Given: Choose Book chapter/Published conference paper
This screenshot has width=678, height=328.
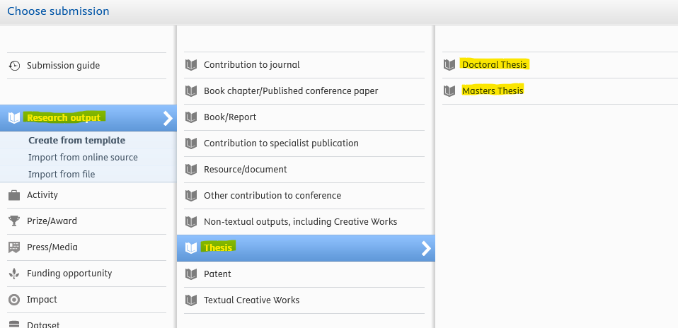Looking at the screenshot, I should click(290, 91).
